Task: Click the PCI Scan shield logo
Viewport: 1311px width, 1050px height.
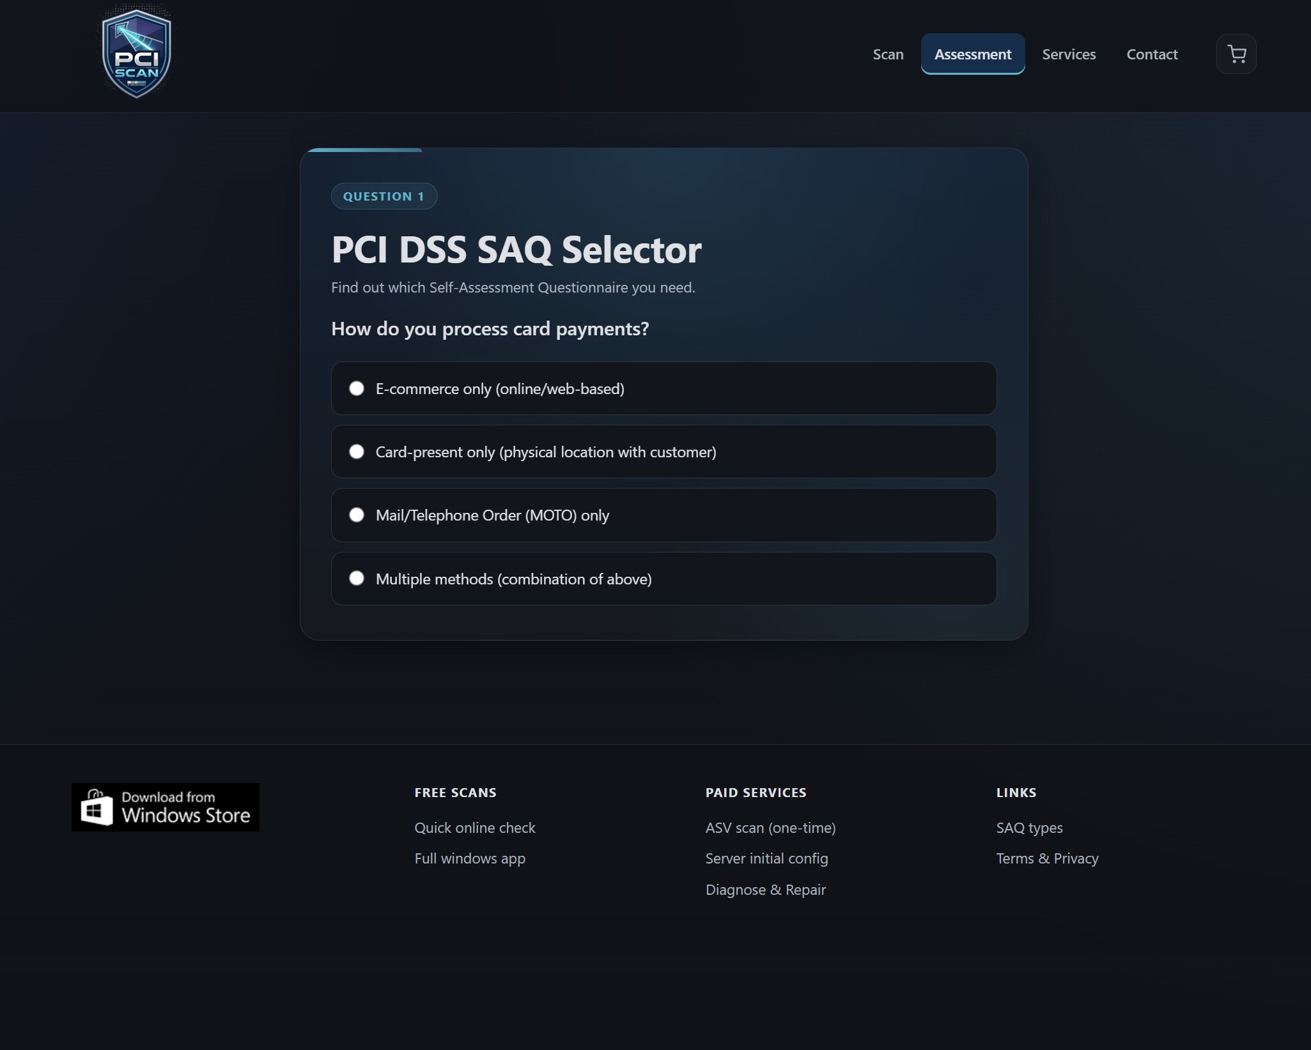Action: click(136, 53)
